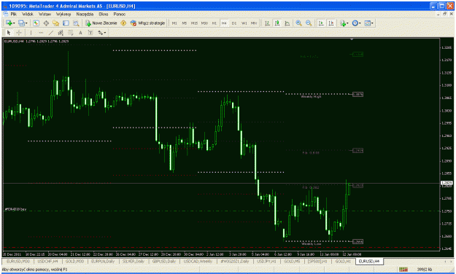The height and width of the screenshot is (274, 456).
Task: Switch to the M30 timeframe
Action: pos(204,23)
